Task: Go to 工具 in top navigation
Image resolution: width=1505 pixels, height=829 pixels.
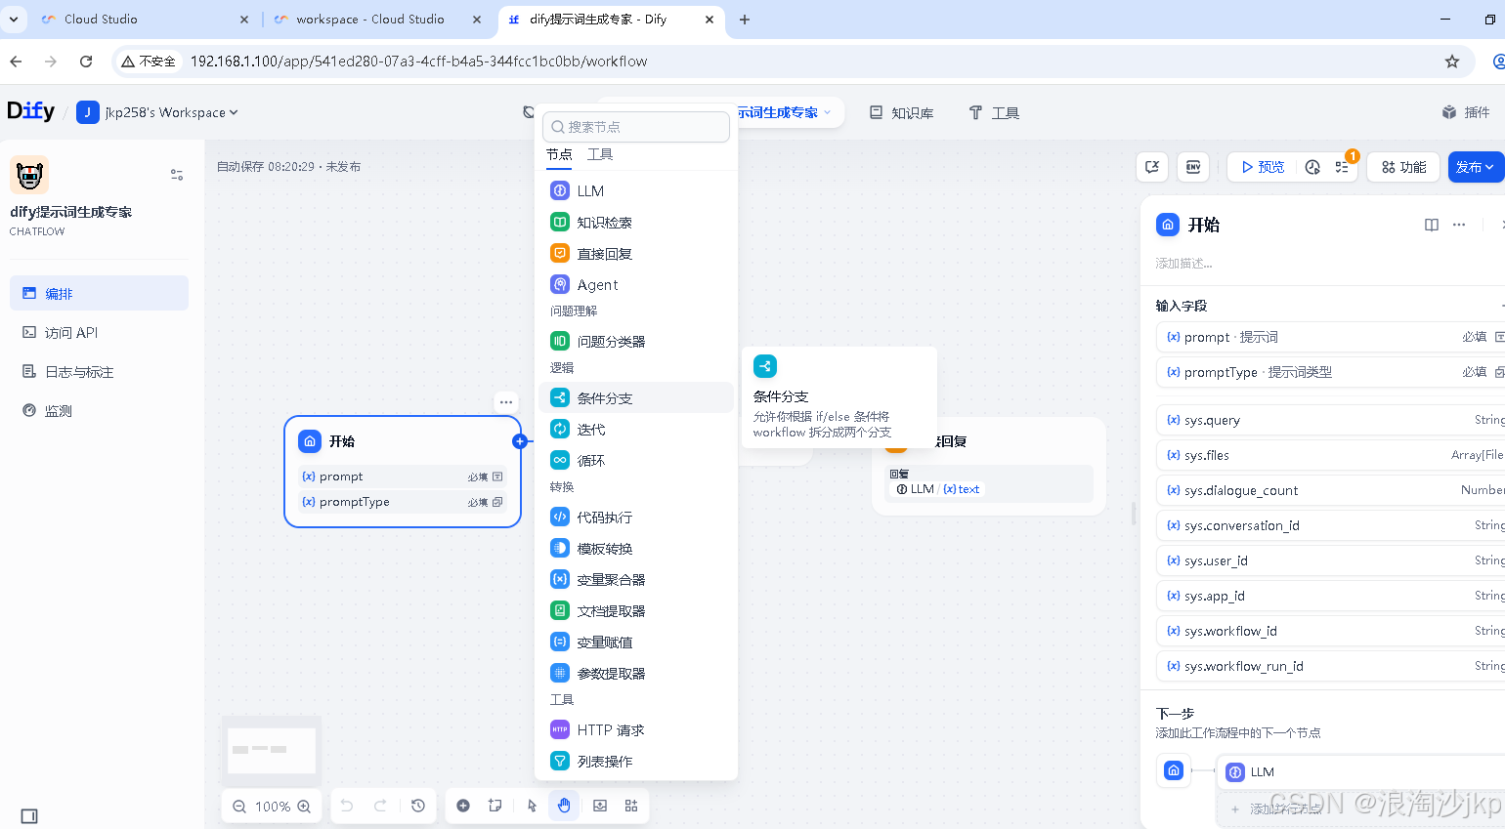Action: (994, 112)
